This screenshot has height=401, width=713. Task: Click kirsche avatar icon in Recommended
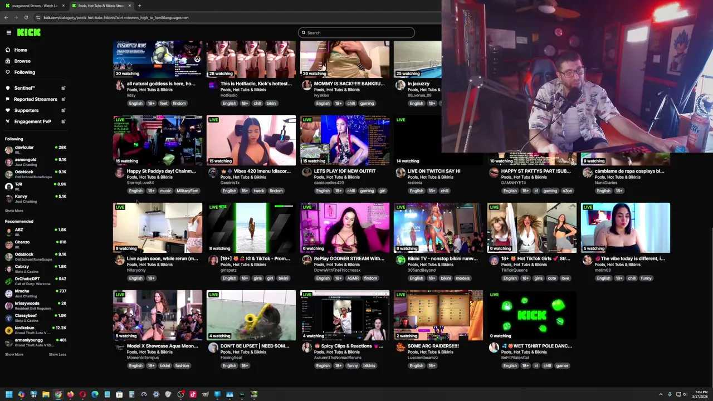[8, 293]
